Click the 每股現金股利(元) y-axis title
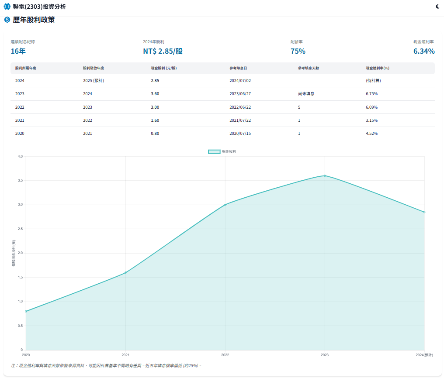Image resolution: width=444 pixels, height=378 pixels. [13, 253]
